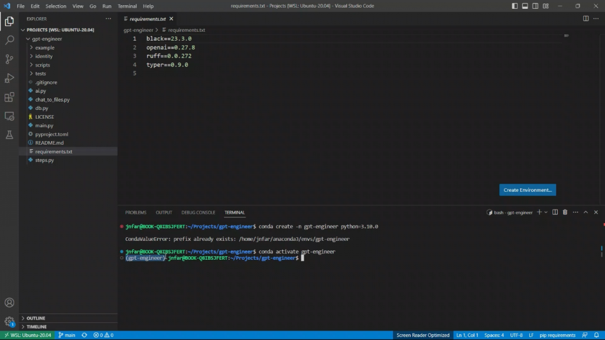
Task: Switch to the PROBLEMS tab
Action: click(135, 212)
